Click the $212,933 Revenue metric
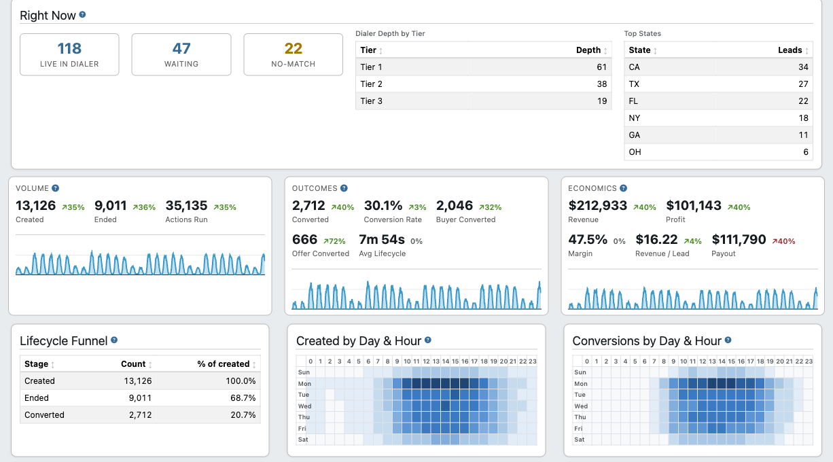This screenshot has height=462, width=833. [612, 211]
